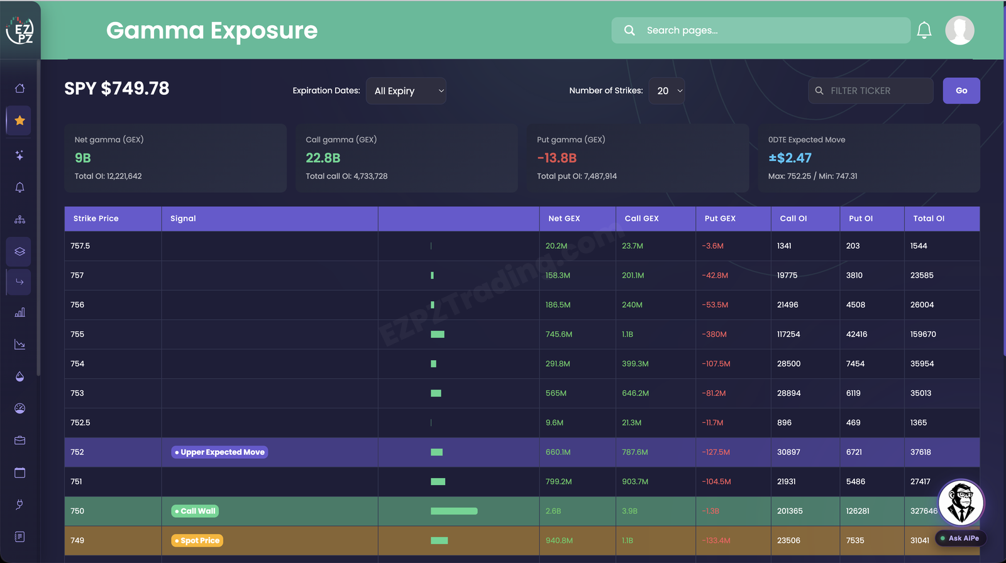The image size is (1006, 563).
Task: Select the 903.7M call GEX value
Action: coord(635,481)
